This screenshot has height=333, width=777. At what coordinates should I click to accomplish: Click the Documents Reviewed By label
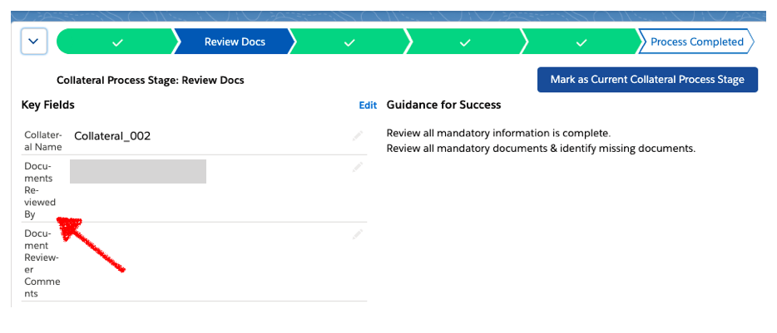click(x=41, y=190)
